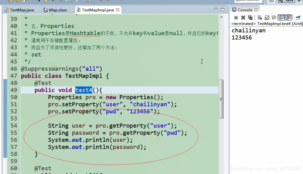Screen dimensions: 303x174
Task: Click the variable password on line 55
Action: click(85, 133)
